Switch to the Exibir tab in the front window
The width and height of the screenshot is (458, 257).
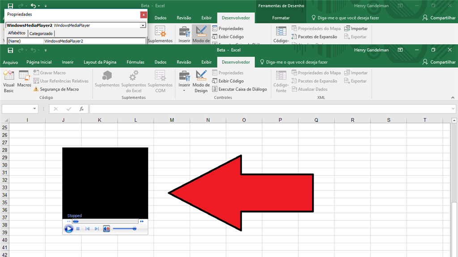pos(206,62)
